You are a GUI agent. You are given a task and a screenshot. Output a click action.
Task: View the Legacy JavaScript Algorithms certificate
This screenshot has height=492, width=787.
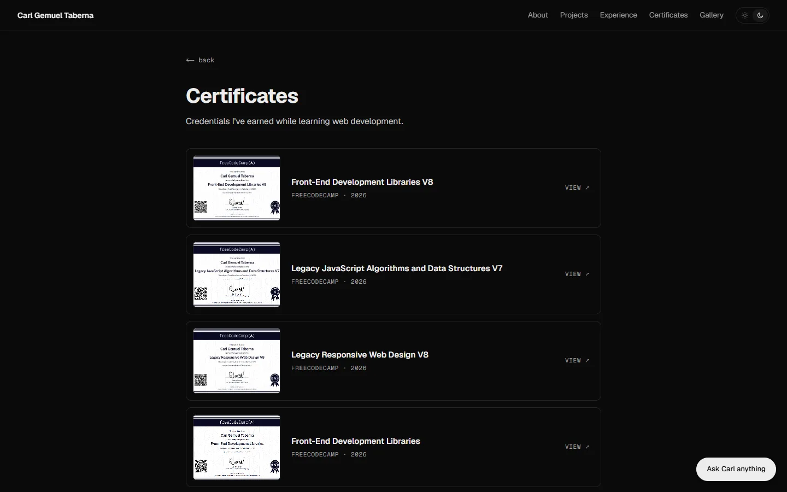pyautogui.click(x=577, y=274)
